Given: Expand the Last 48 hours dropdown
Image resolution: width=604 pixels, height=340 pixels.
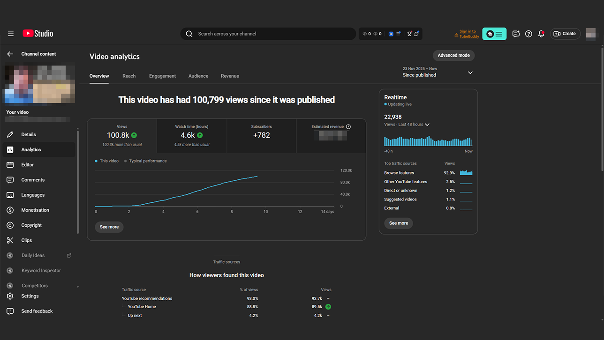Looking at the screenshot, I should click(x=427, y=125).
